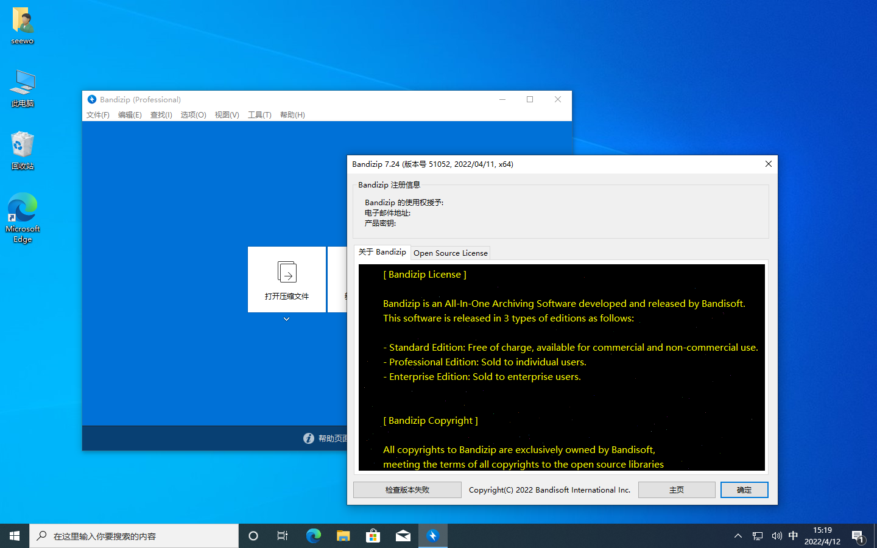Switch to the 关于 Bandizip tab

click(382, 252)
